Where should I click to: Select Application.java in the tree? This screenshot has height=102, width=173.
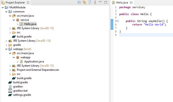[34, 62]
